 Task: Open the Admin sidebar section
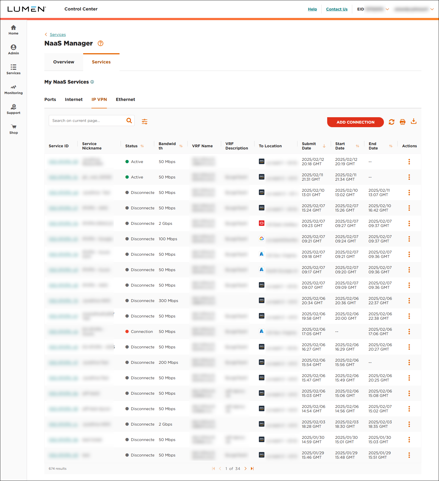13,50
